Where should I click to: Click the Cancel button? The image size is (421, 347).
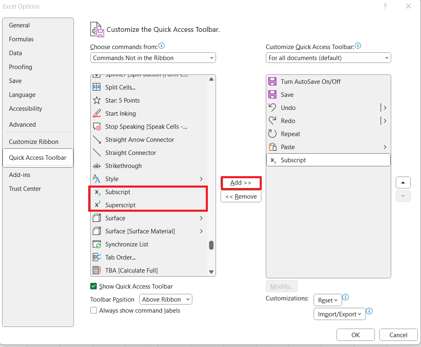(398, 335)
